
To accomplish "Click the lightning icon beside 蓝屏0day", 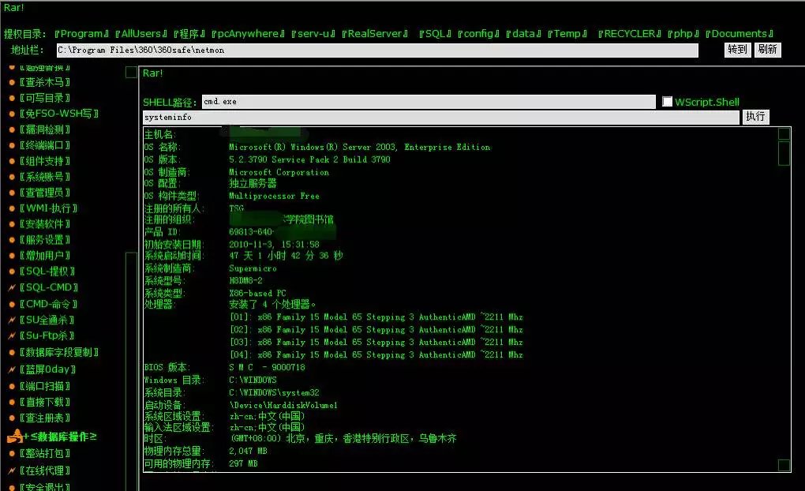I will (x=12, y=369).
